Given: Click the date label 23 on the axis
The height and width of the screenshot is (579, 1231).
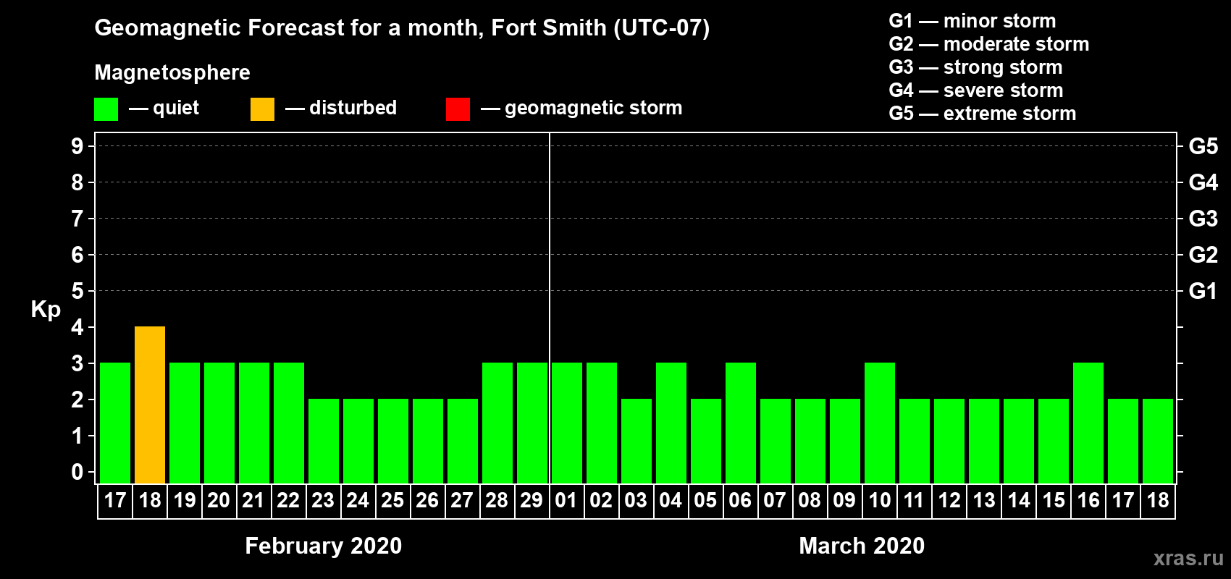Looking at the screenshot, I should 323,500.
